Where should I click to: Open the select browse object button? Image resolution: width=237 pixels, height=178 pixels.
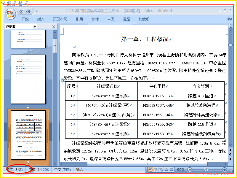[230, 154]
